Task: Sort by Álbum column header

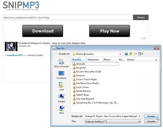Action: pos(110,59)
